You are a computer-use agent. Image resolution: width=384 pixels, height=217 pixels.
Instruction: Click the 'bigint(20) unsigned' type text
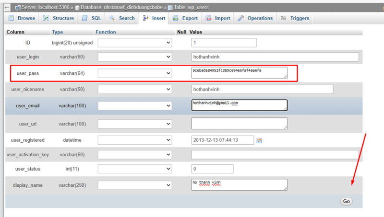click(x=72, y=43)
